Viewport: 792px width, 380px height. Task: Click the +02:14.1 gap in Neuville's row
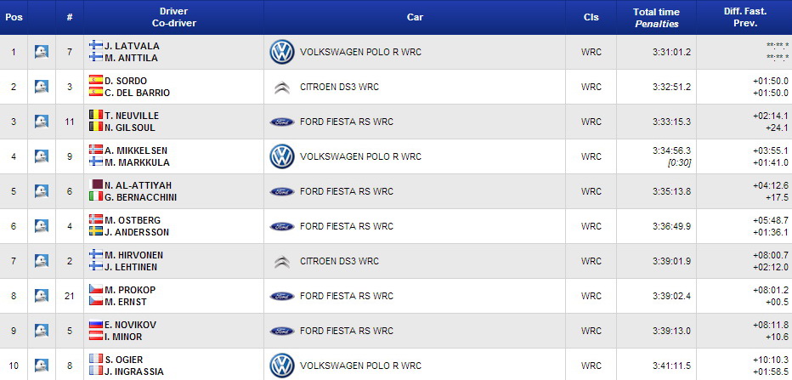tap(770, 116)
